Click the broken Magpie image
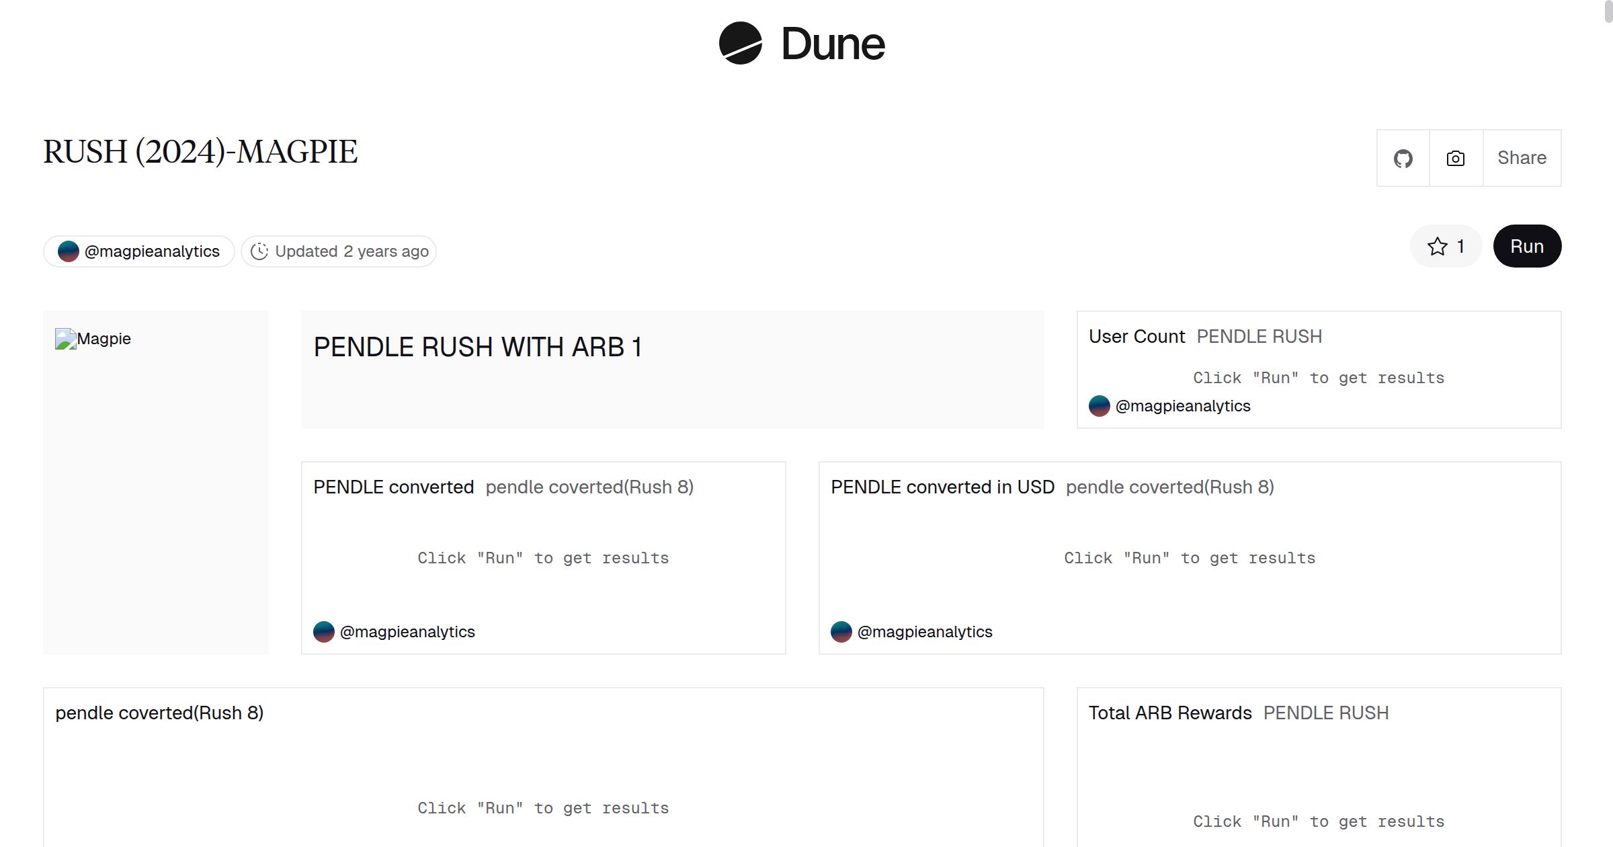The width and height of the screenshot is (1613, 847). (65, 339)
